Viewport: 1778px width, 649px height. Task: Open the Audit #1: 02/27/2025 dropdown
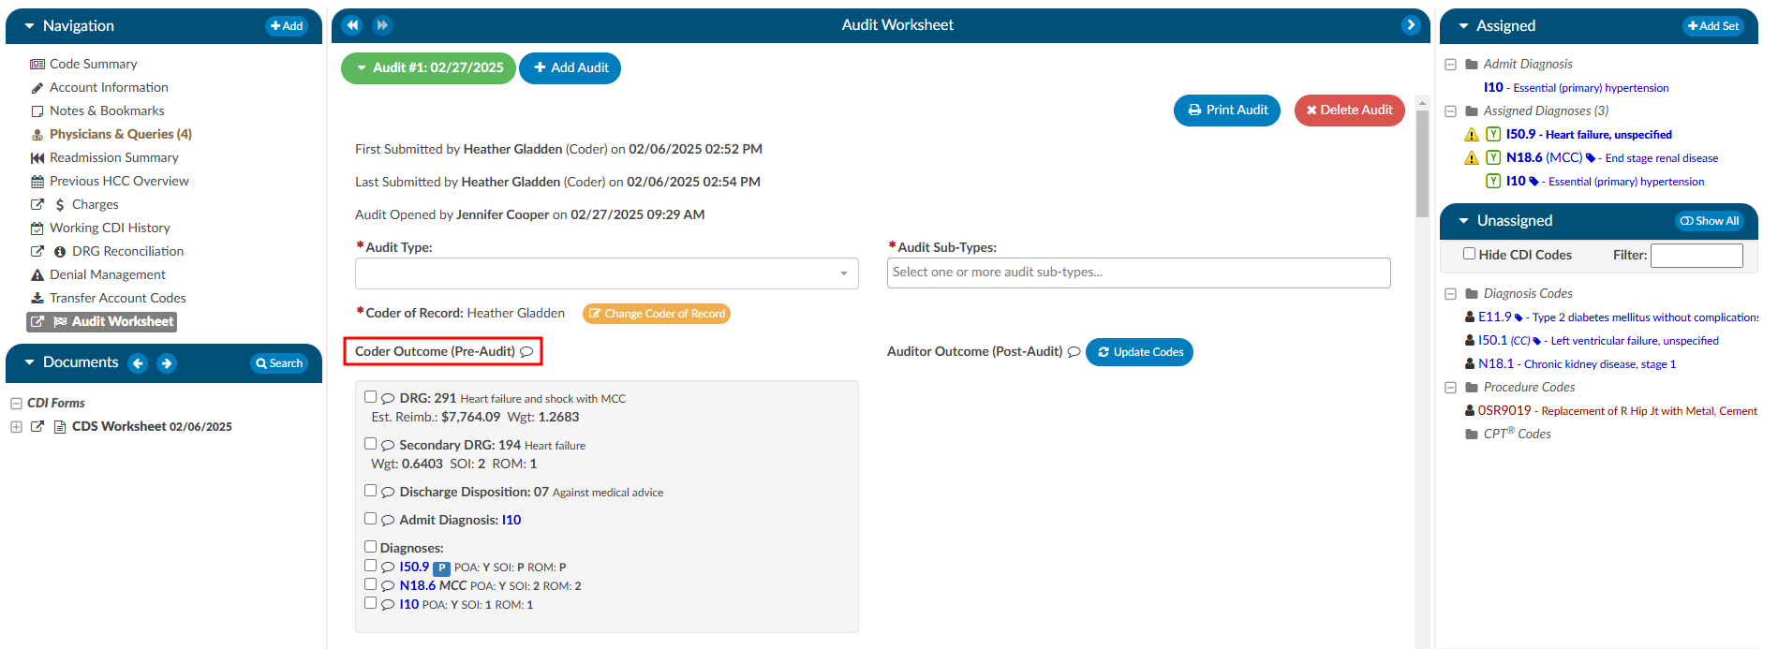point(428,68)
